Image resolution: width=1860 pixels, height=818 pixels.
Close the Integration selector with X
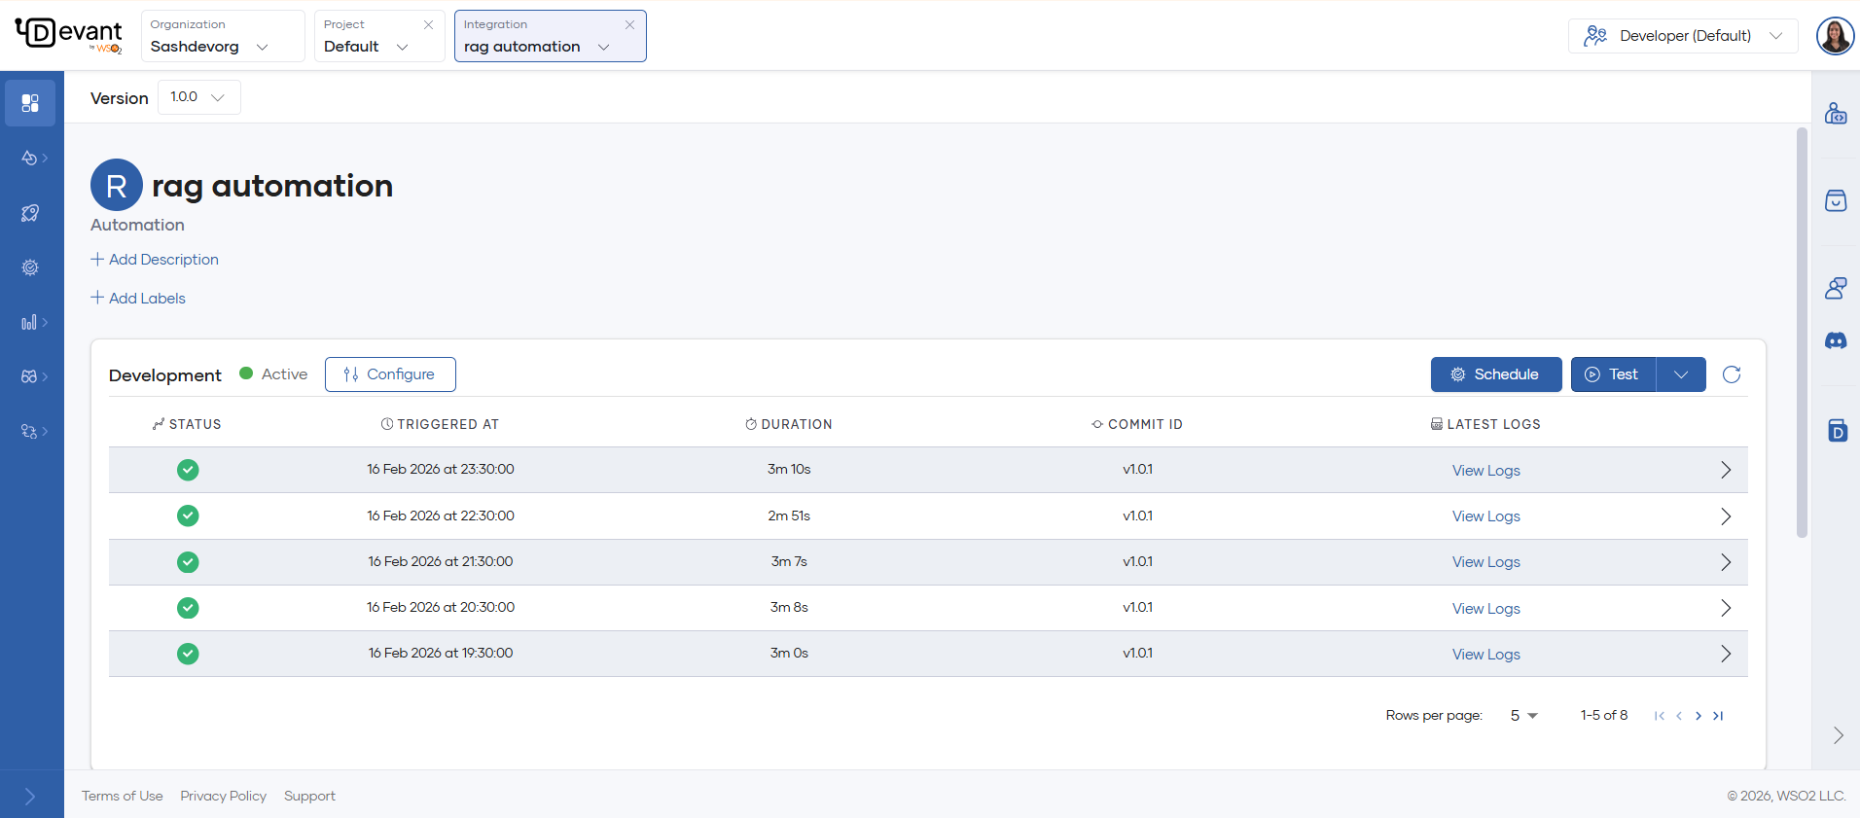click(x=629, y=25)
